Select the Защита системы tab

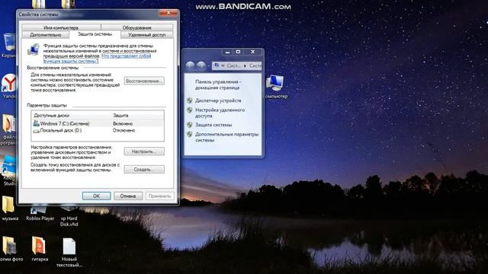[x=95, y=34]
